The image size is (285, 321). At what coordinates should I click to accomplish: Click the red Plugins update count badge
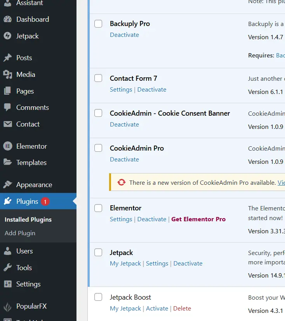(45, 201)
